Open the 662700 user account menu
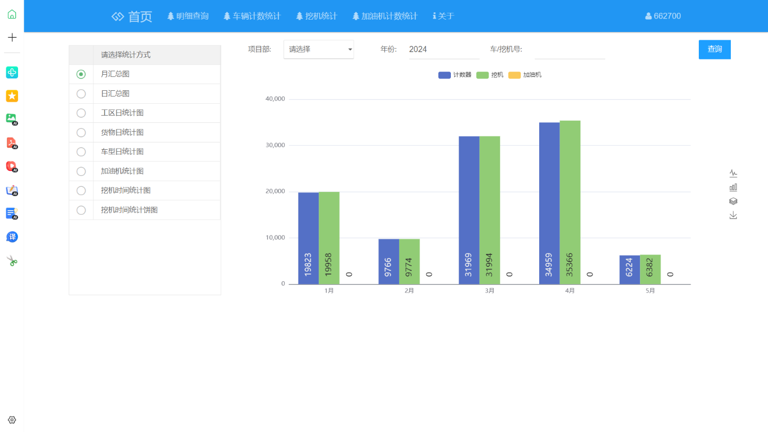 tap(663, 16)
